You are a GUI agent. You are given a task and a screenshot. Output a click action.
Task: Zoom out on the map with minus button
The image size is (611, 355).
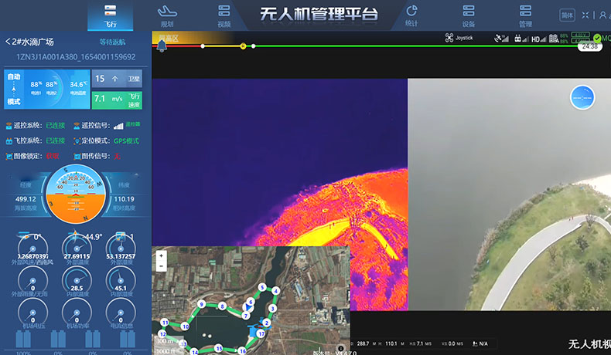pyautogui.click(x=161, y=266)
